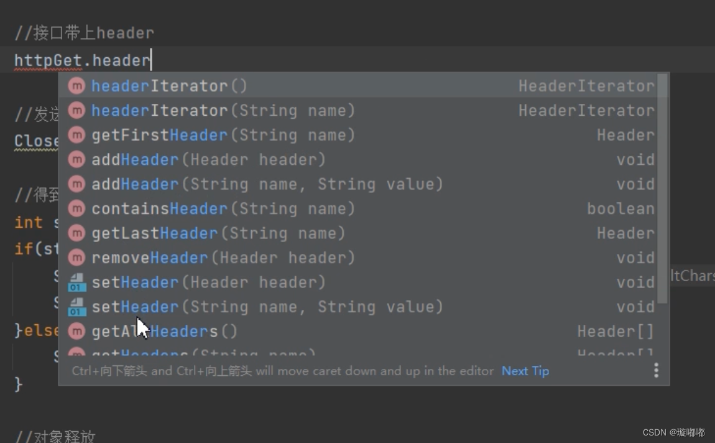Place the caret in the httpGet.header line
The image size is (715, 443).
(x=81, y=60)
